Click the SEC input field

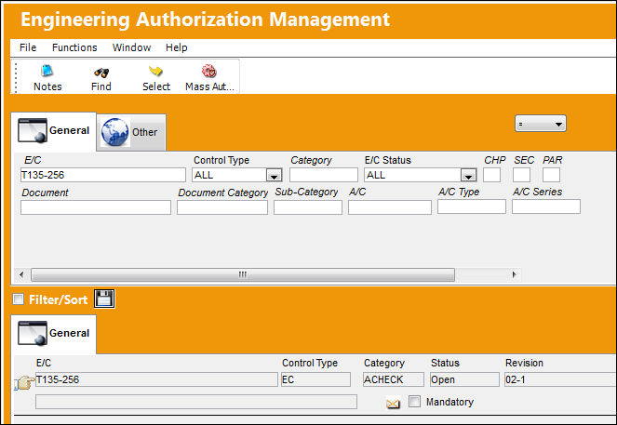click(x=521, y=175)
